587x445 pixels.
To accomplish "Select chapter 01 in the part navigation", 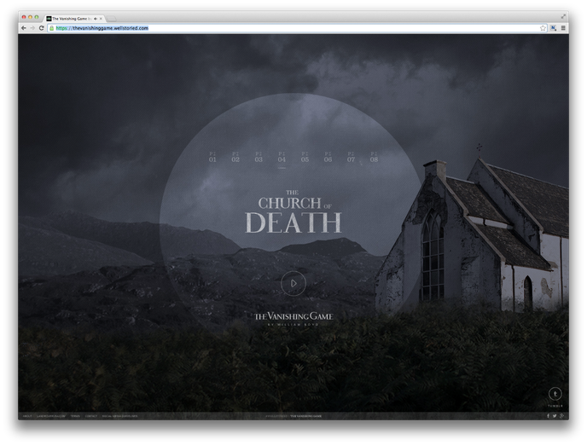I will pyautogui.click(x=212, y=158).
